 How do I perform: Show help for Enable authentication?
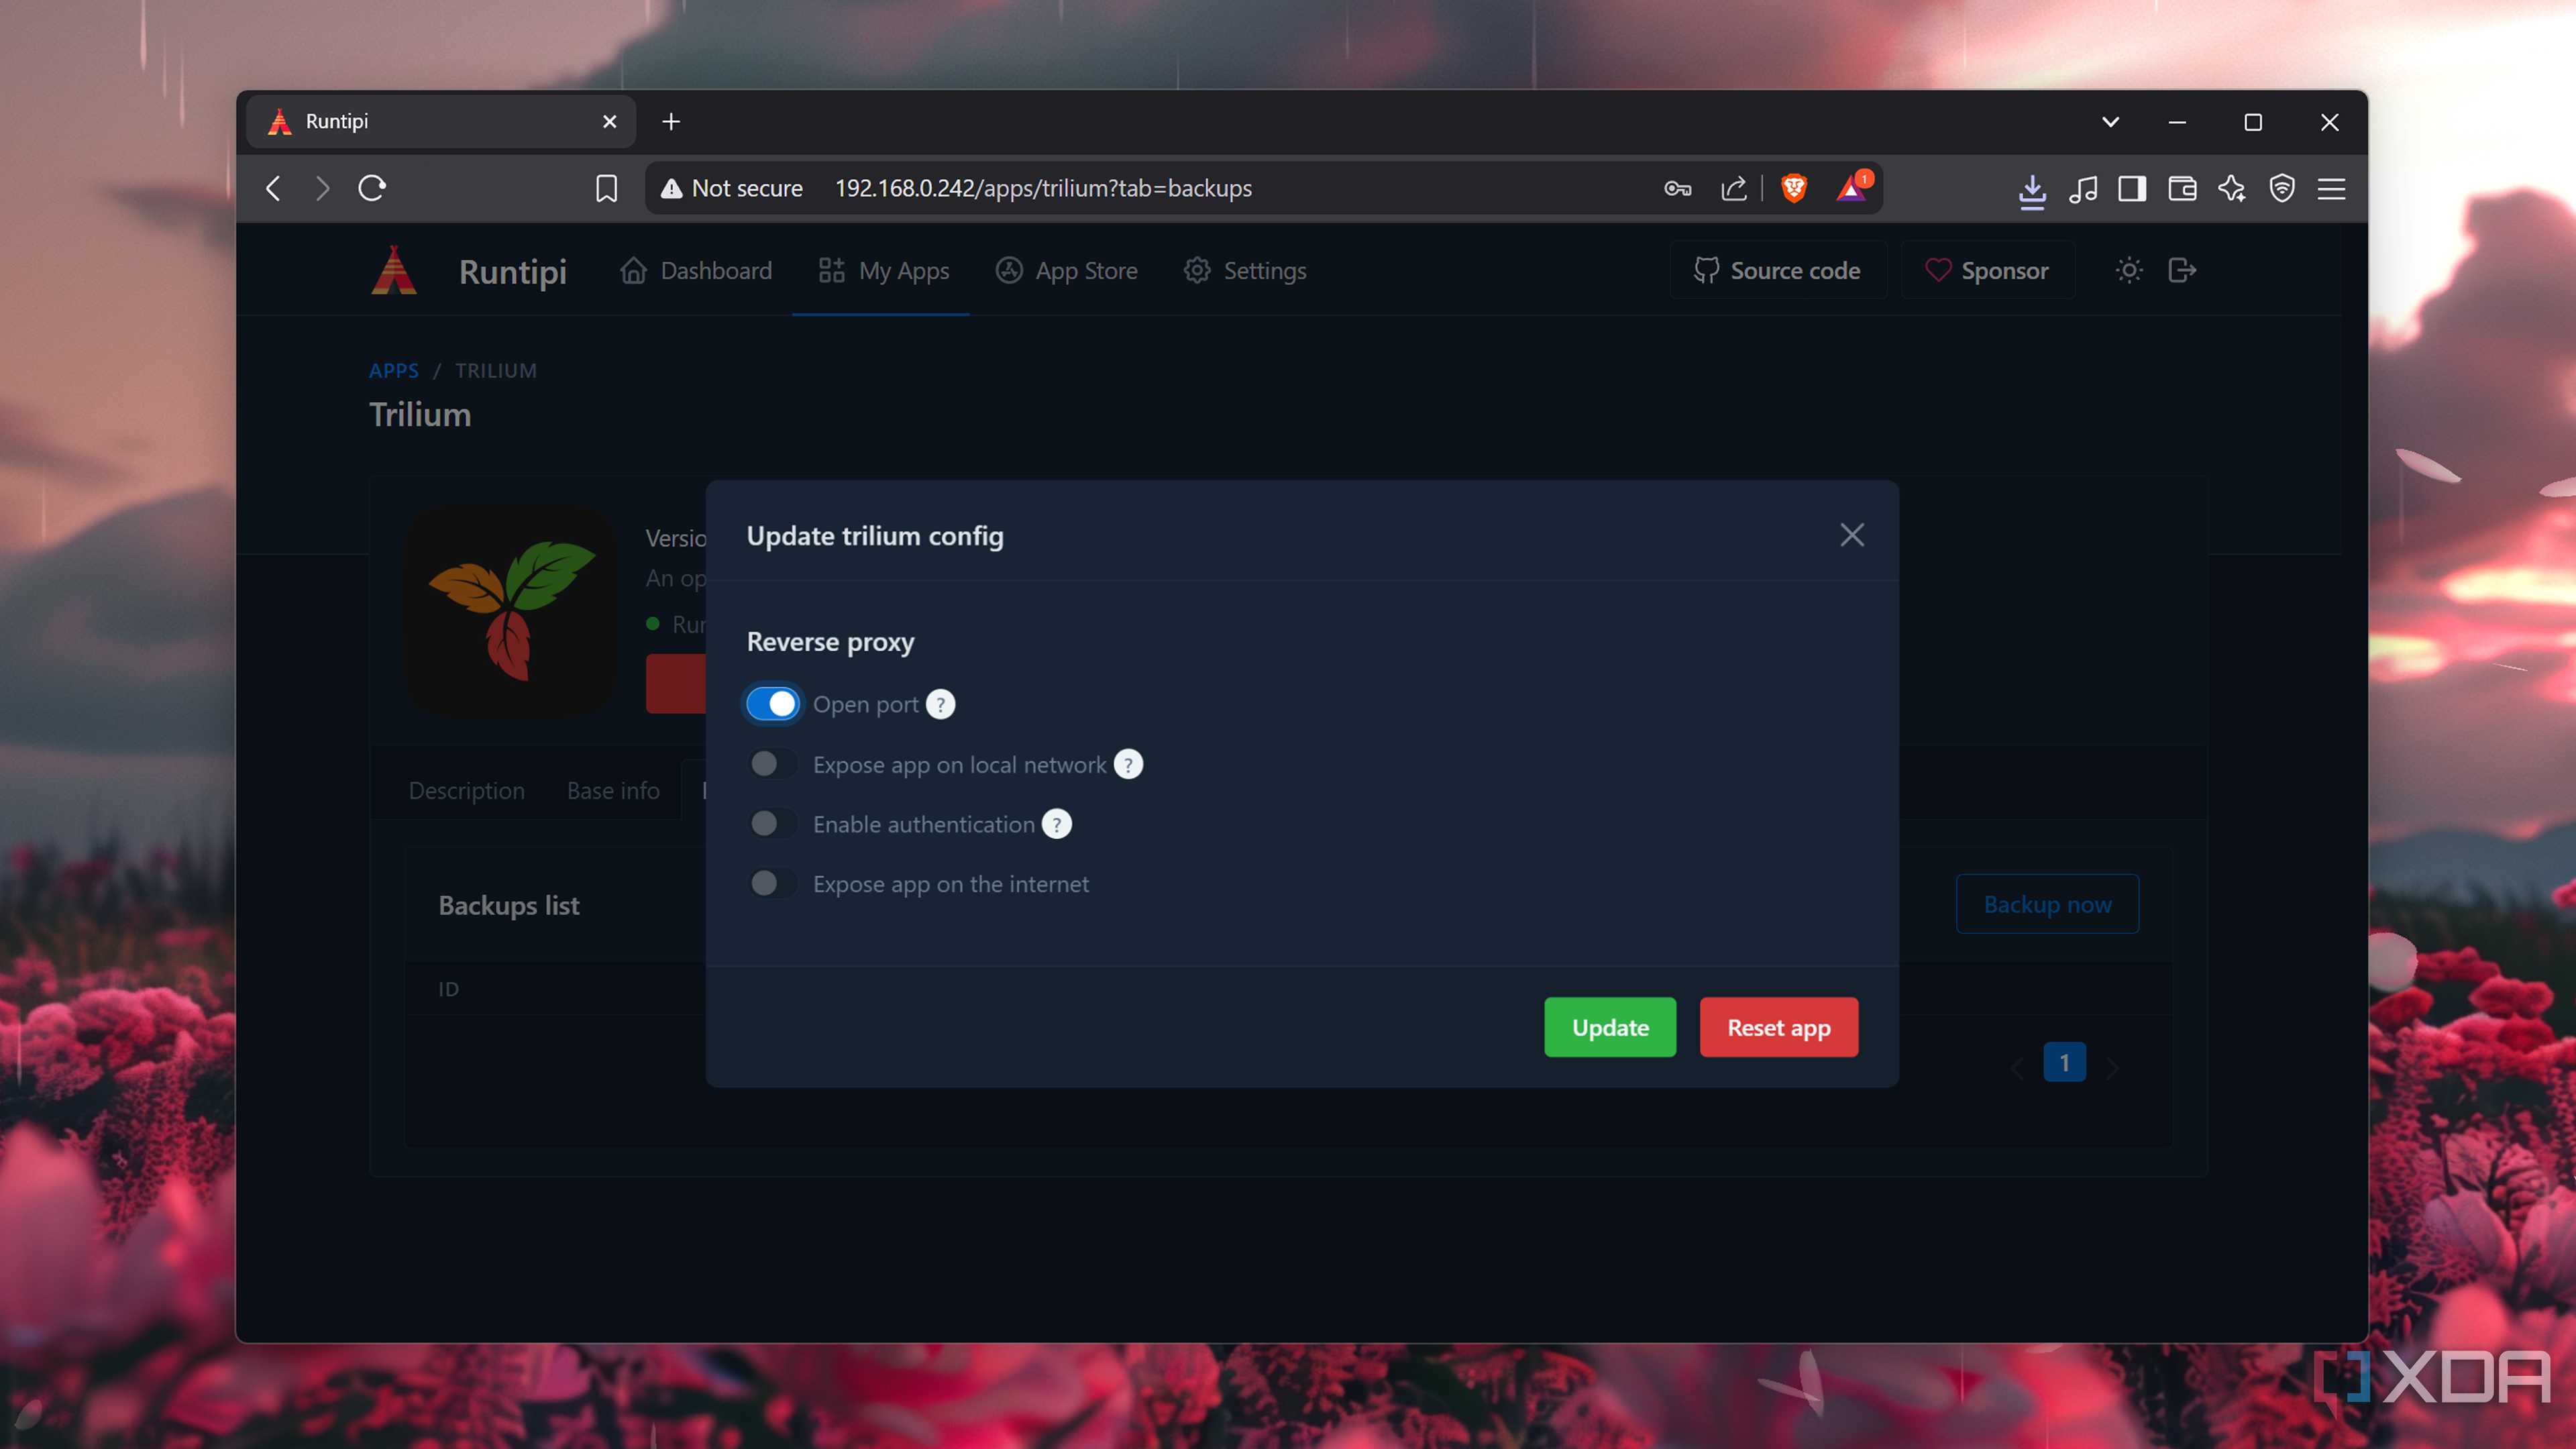pos(1056,824)
